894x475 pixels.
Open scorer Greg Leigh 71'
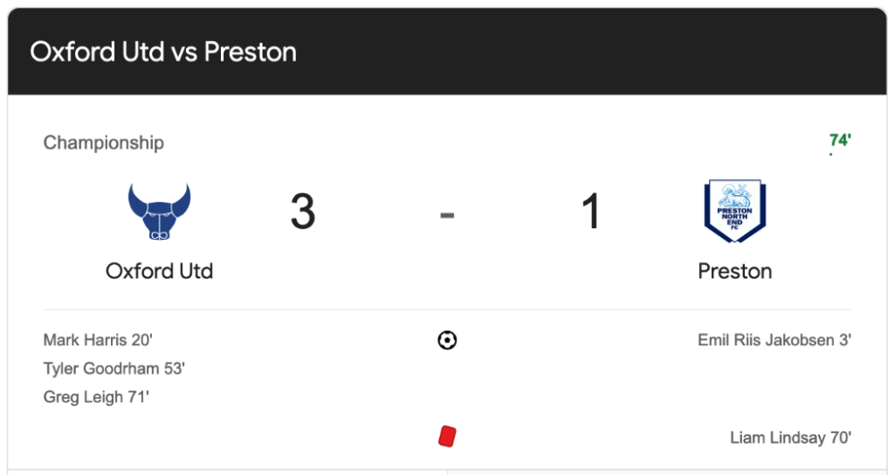pos(96,397)
